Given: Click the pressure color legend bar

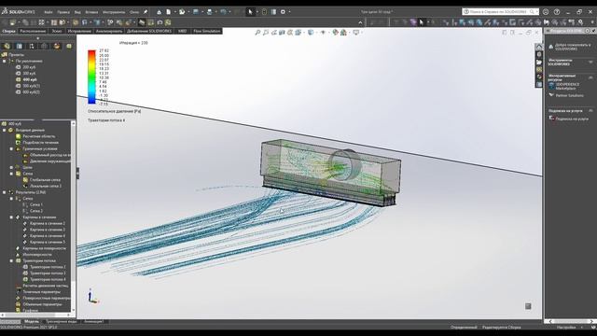Looking at the screenshot, I should 91,77.
